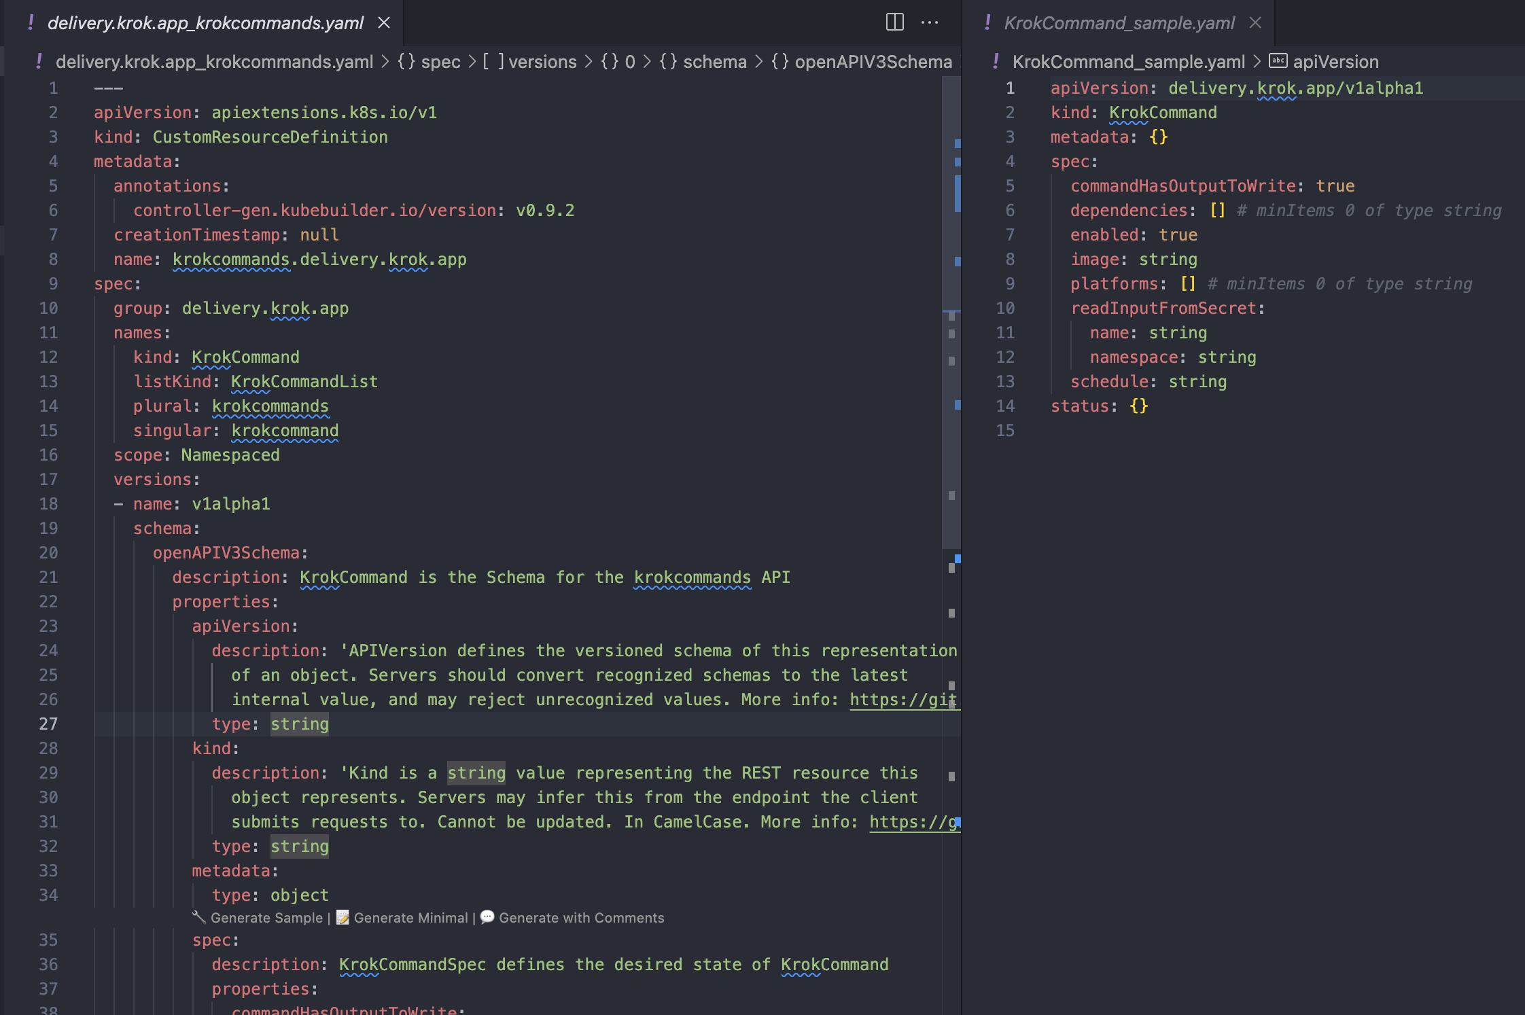Open the https://g link on line 31
Viewport: 1525px width, 1015px height.
(914, 822)
